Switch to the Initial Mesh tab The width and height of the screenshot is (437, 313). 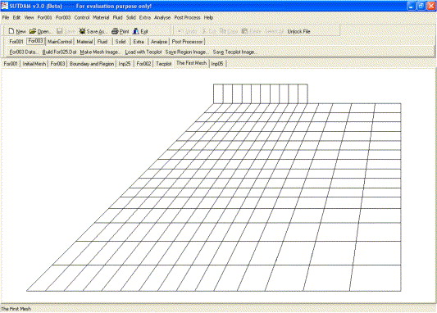(34, 64)
